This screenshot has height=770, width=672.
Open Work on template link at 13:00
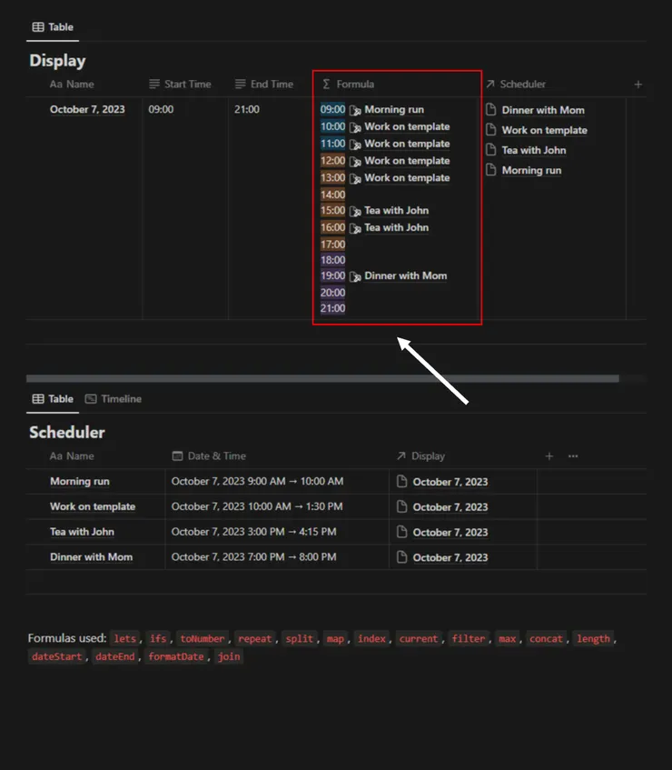point(407,178)
